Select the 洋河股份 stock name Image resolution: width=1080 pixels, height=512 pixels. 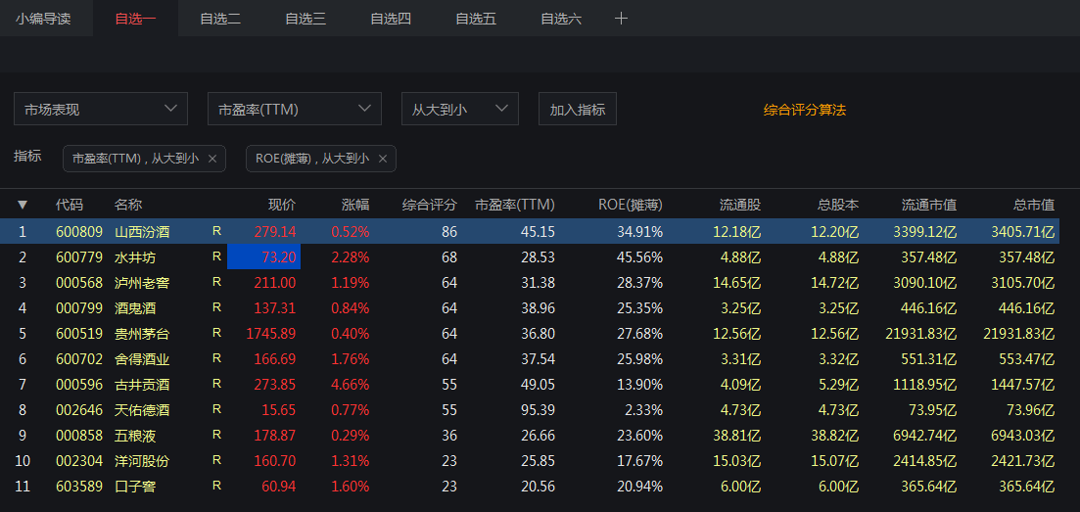[142, 461]
